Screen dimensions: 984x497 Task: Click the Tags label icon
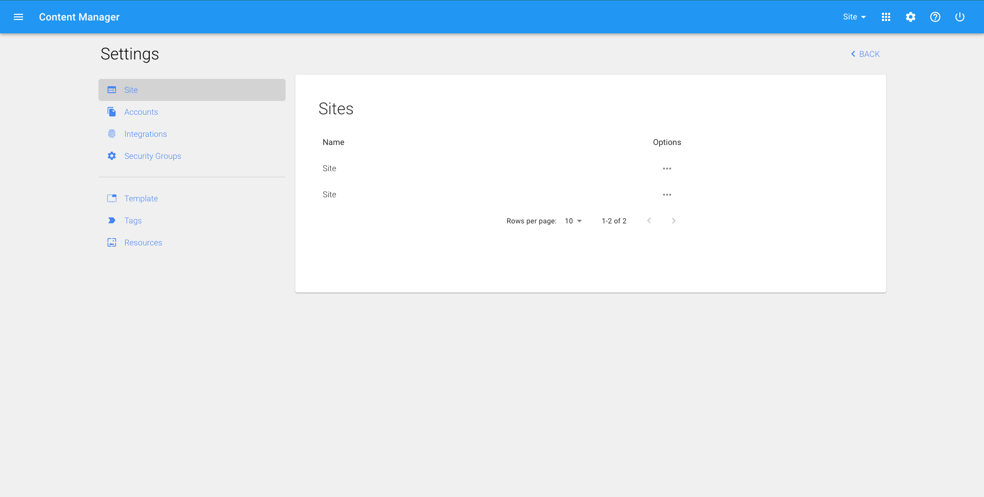coord(112,220)
